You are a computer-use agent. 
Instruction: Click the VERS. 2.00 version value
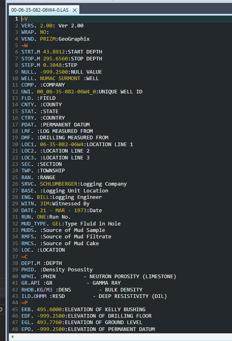point(44,25)
